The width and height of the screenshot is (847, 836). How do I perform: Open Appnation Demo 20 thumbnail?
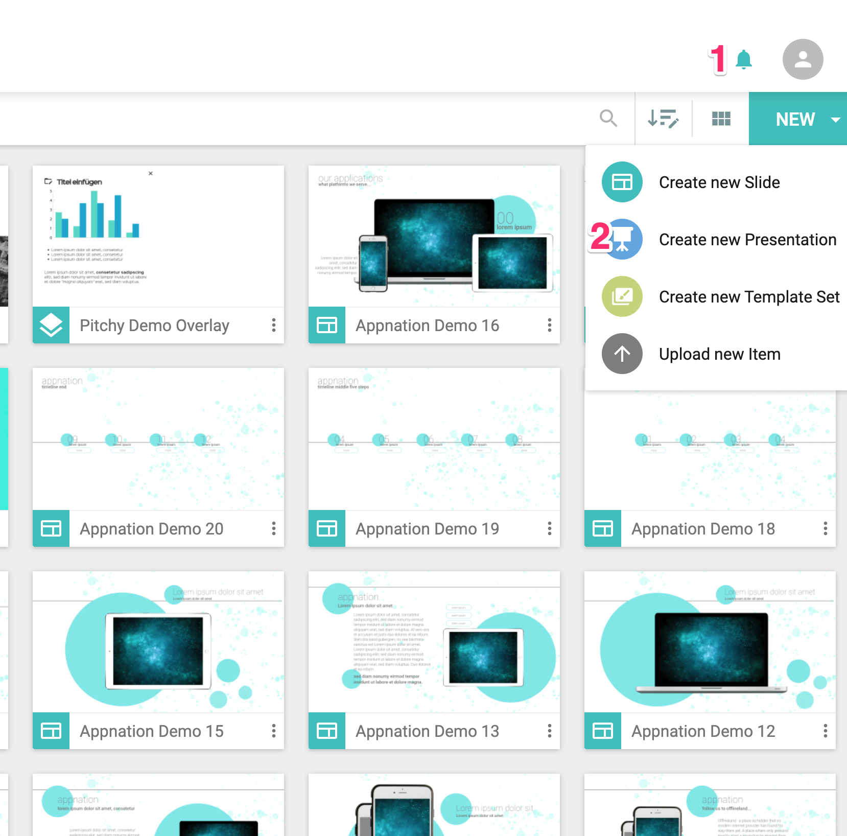tap(158, 439)
